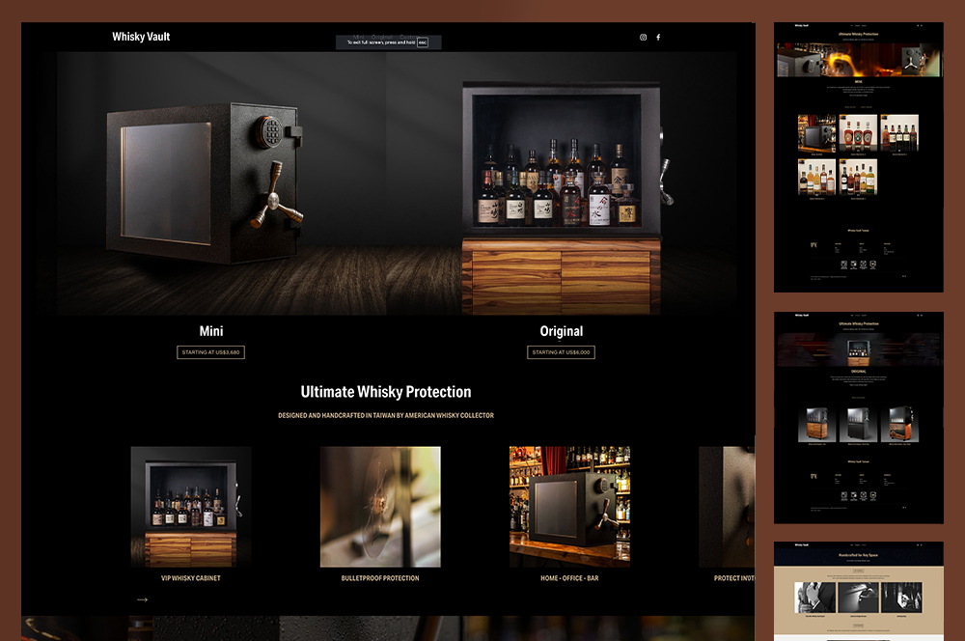Open three-bottle product photo in Mini mockup
The height and width of the screenshot is (641, 965).
(x=858, y=133)
